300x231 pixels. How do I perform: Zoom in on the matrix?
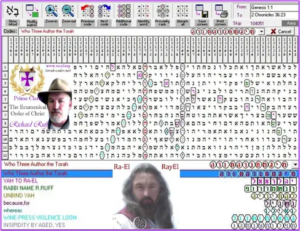click(x=51, y=11)
